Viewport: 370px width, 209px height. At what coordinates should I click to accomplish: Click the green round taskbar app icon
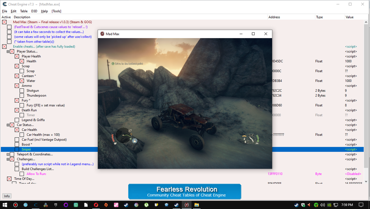click(76, 205)
